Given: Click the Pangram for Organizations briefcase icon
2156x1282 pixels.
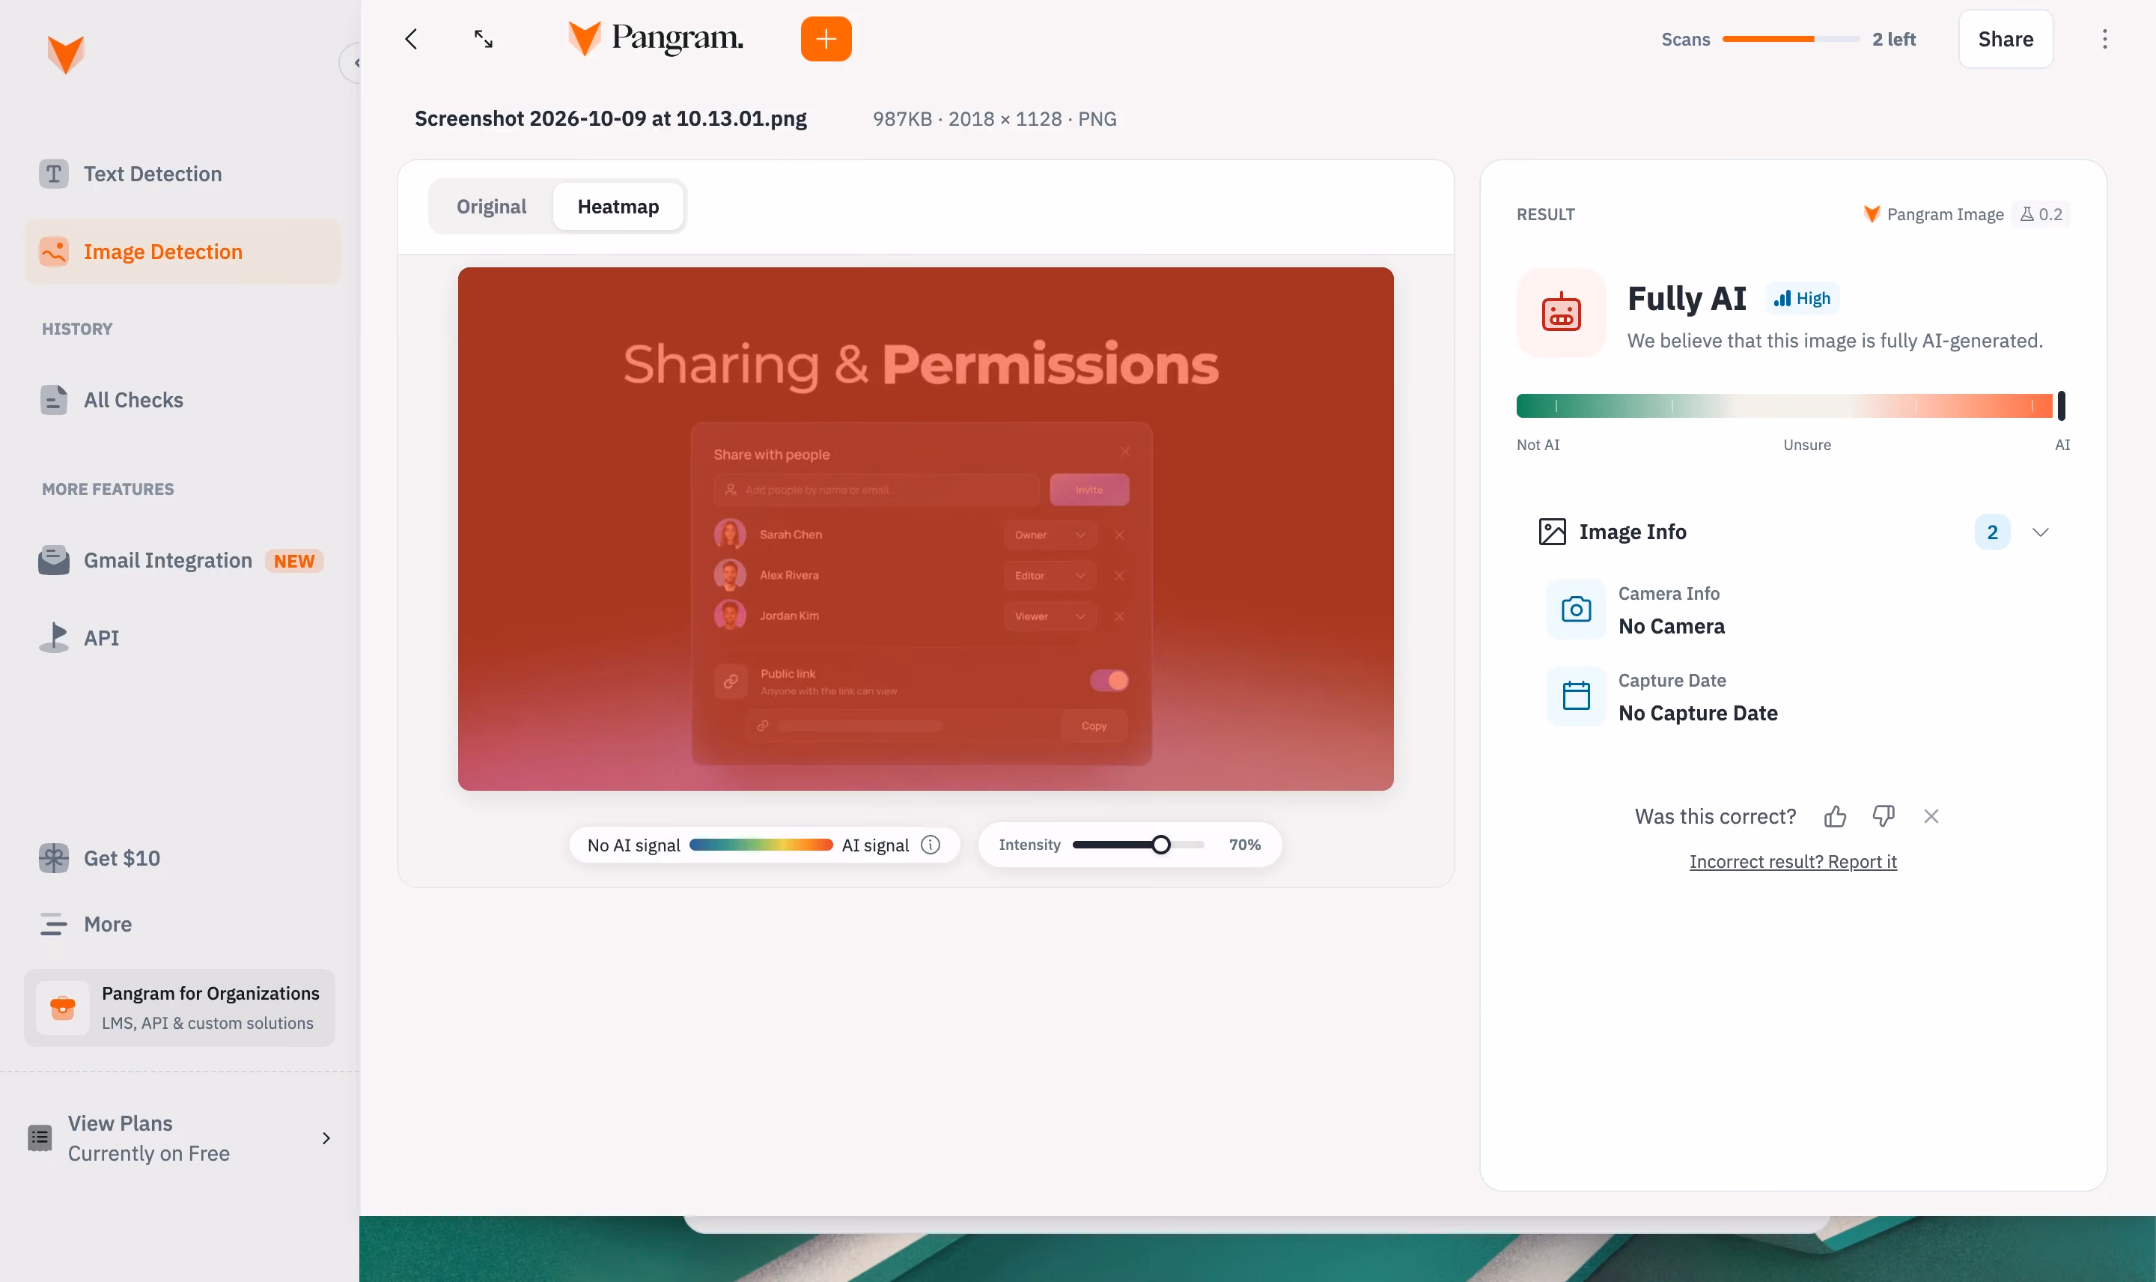Looking at the screenshot, I should [x=62, y=1007].
